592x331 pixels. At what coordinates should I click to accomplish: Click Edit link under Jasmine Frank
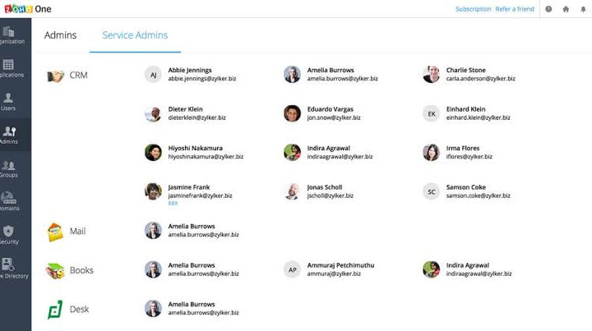pyautogui.click(x=173, y=203)
